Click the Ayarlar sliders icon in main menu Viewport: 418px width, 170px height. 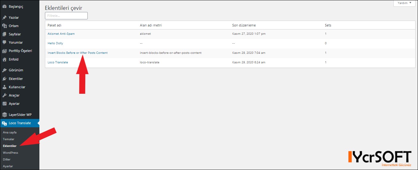(x=4, y=104)
